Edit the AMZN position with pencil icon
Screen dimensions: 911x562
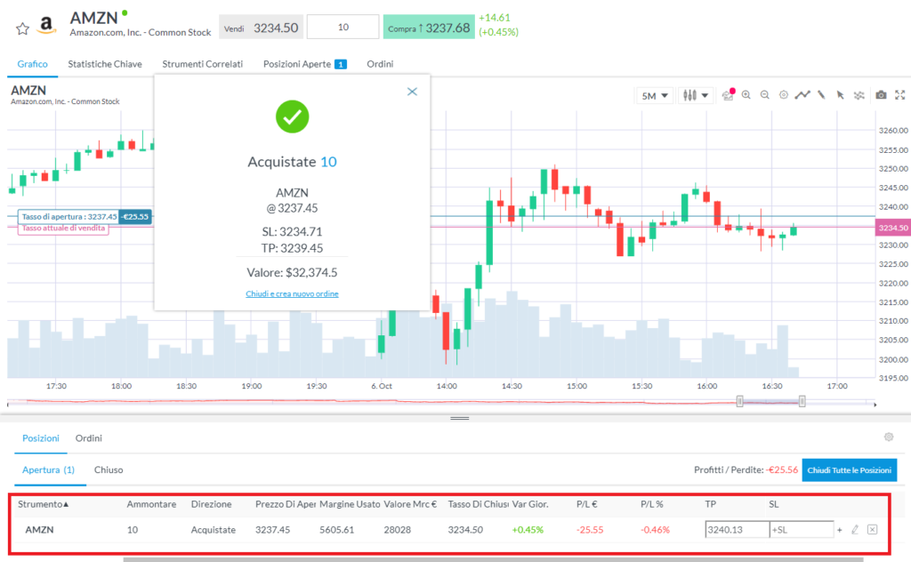pyautogui.click(x=855, y=529)
